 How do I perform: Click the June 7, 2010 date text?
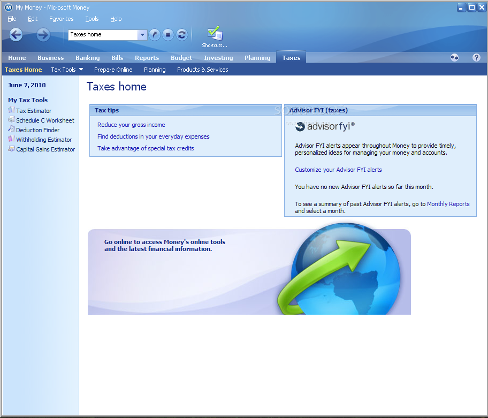27,85
